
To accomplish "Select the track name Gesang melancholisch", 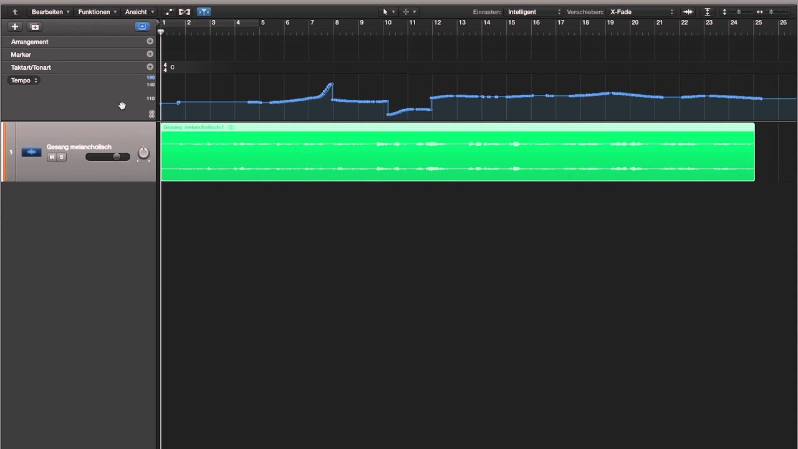I will (x=79, y=147).
